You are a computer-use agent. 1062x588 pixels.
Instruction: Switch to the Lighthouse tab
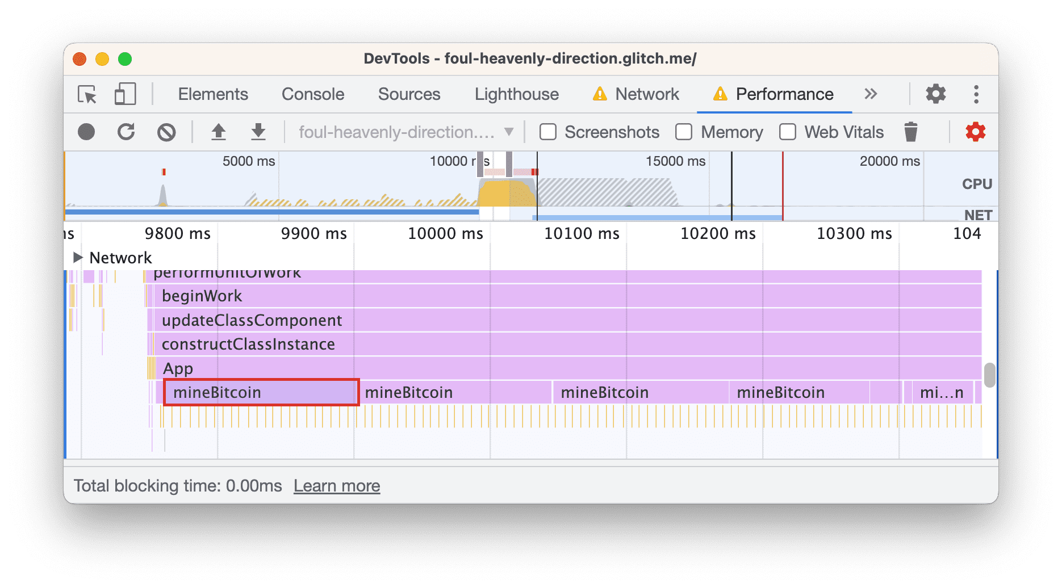pyautogui.click(x=516, y=94)
